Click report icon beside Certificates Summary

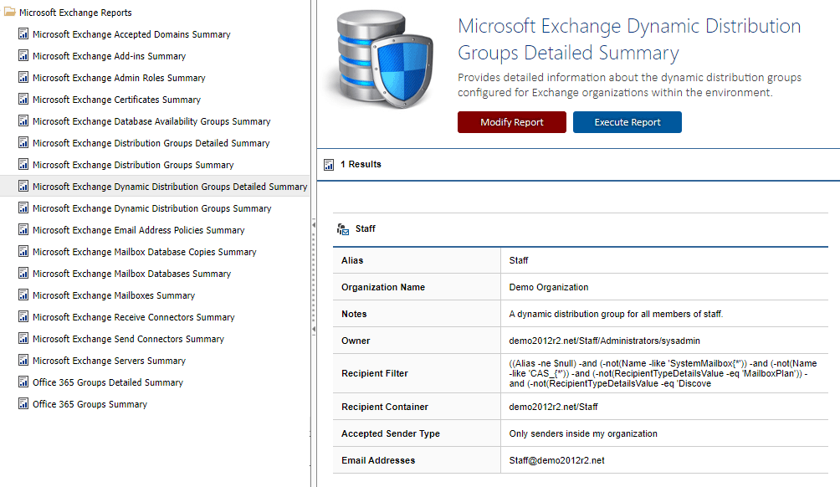pyautogui.click(x=23, y=99)
